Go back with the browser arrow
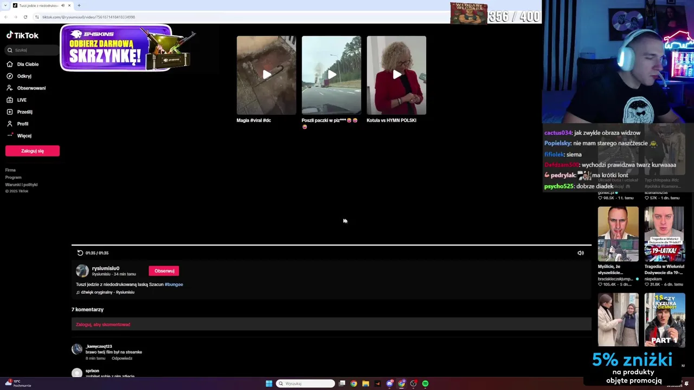 click(x=5, y=17)
